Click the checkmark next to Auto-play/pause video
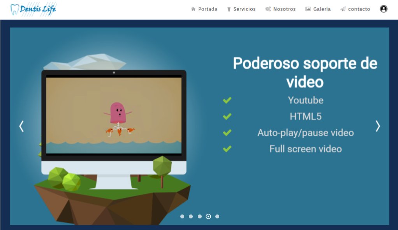The image size is (398, 230). point(227,133)
